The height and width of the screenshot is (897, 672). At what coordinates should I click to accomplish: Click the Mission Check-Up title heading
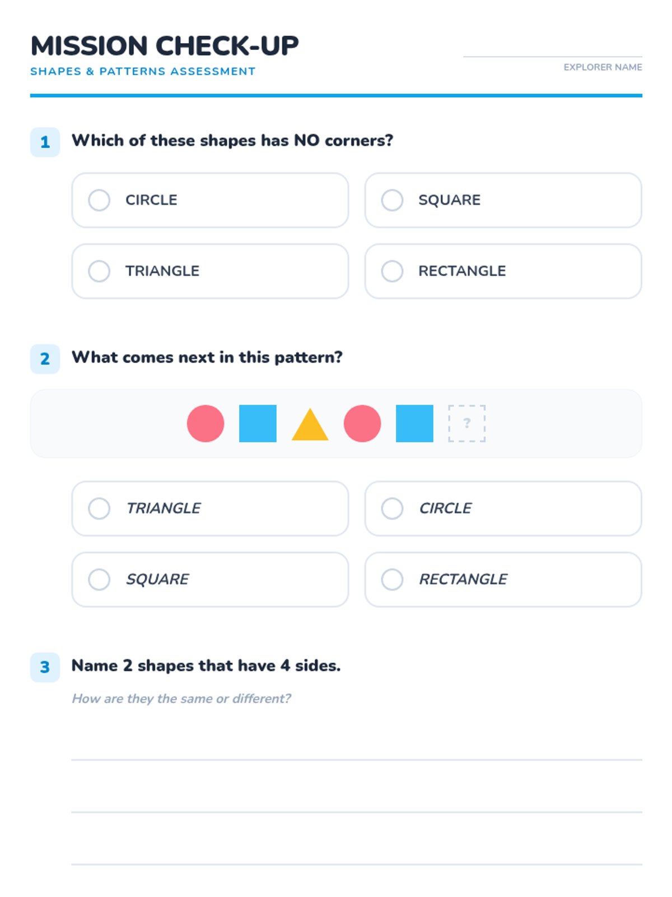[165, 46]
